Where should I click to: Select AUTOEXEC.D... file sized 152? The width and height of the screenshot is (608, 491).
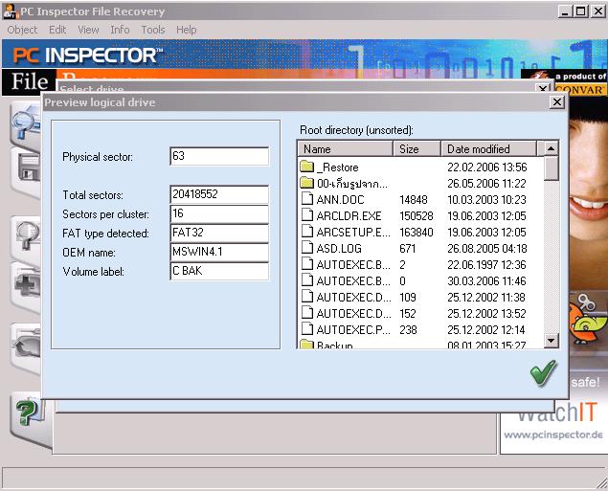(x=353, y=314)
